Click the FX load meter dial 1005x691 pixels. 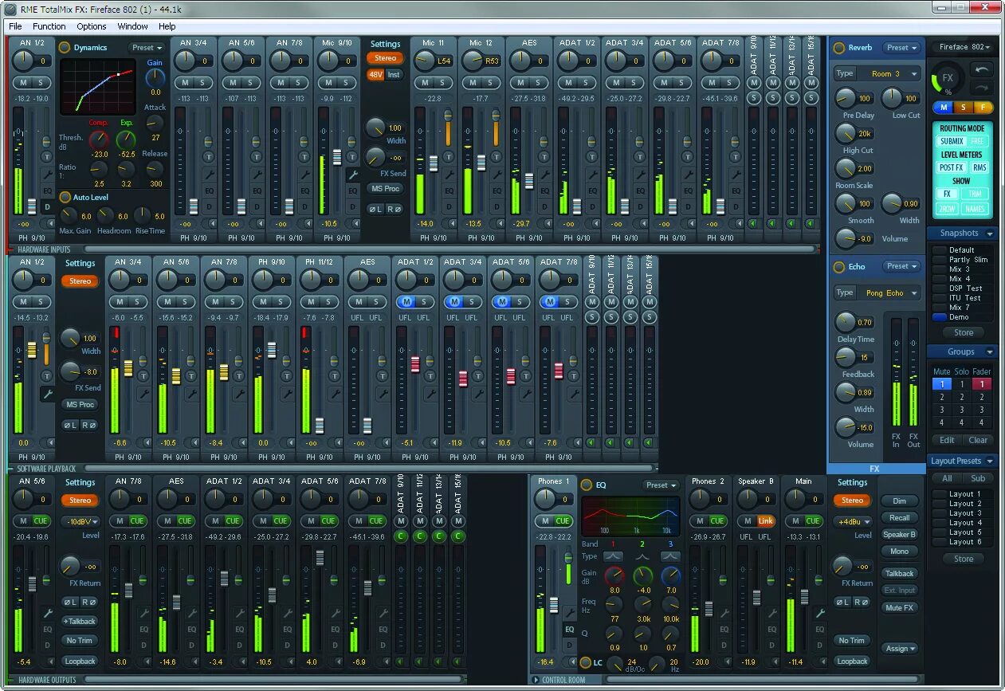[x=948, y=79]
